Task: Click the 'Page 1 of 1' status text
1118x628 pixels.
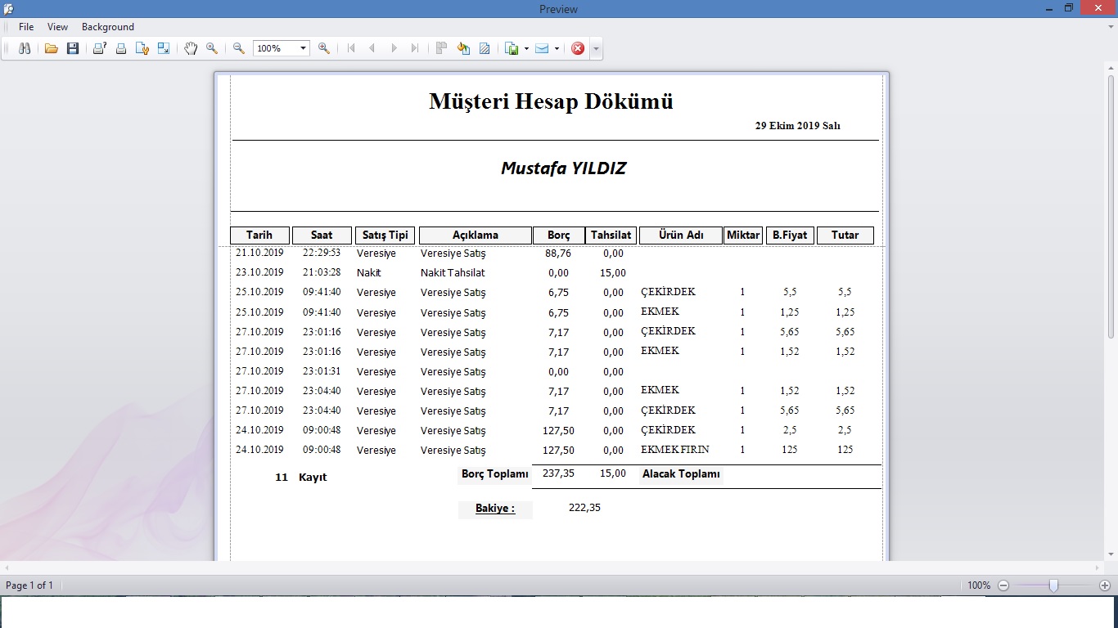Action: (x=29, y=585)
